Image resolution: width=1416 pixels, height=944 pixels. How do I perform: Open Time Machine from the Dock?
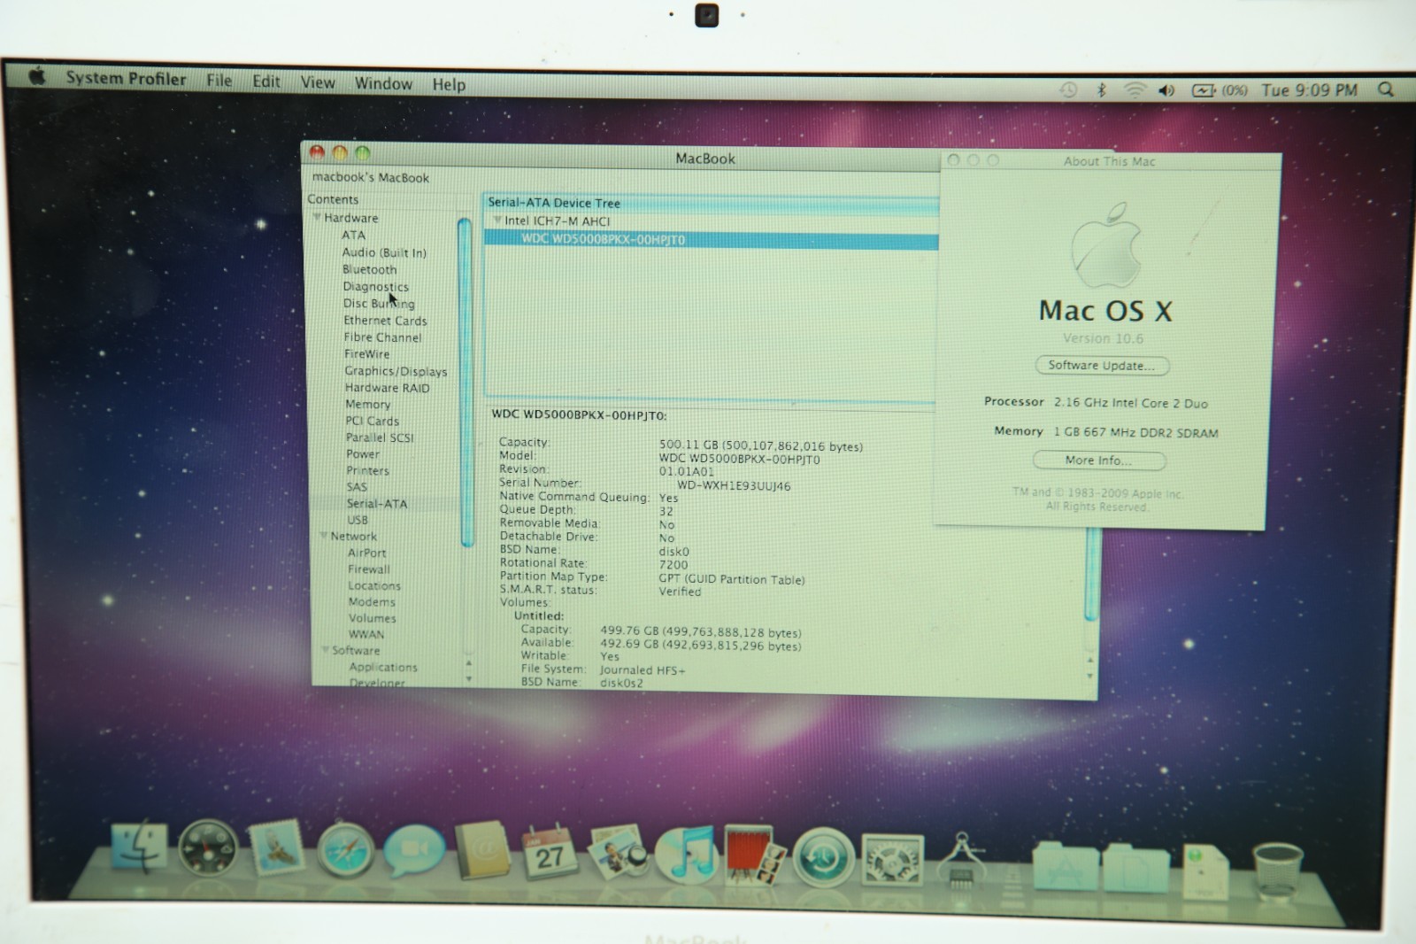(823, 857)
